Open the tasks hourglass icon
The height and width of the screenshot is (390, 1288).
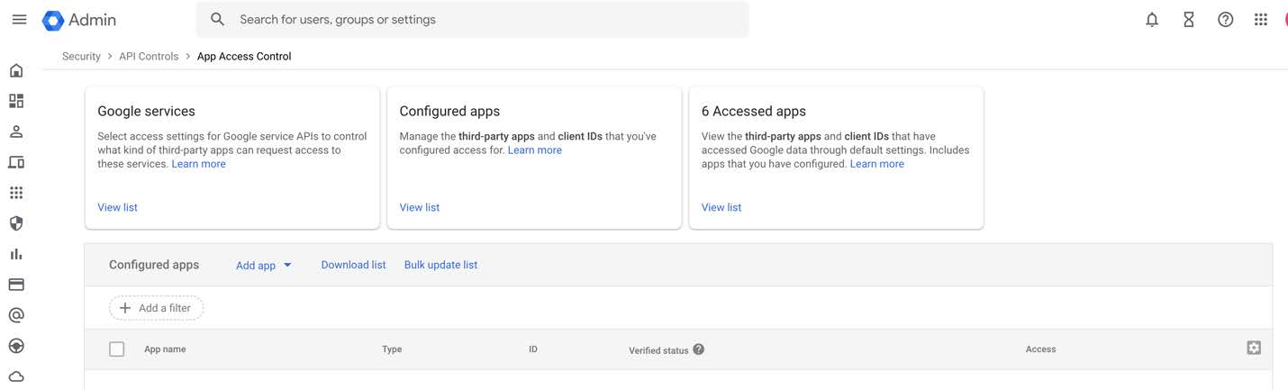click(1189, 20)
